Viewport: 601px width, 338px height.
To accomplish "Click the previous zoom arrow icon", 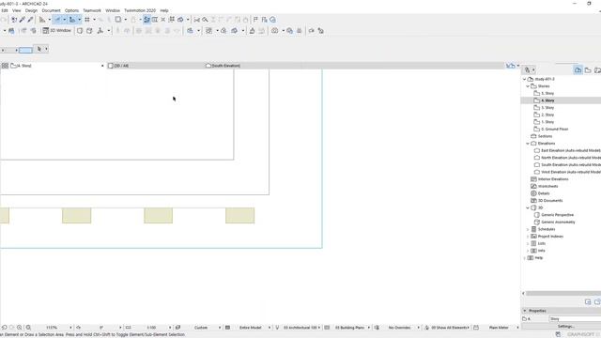I will click(4, 328).
